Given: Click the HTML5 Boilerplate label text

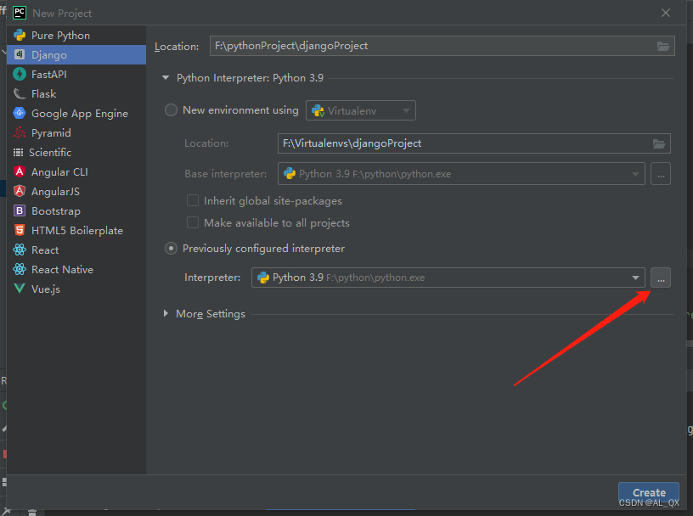Looking at the screenshot, I should tap(77, 231).
